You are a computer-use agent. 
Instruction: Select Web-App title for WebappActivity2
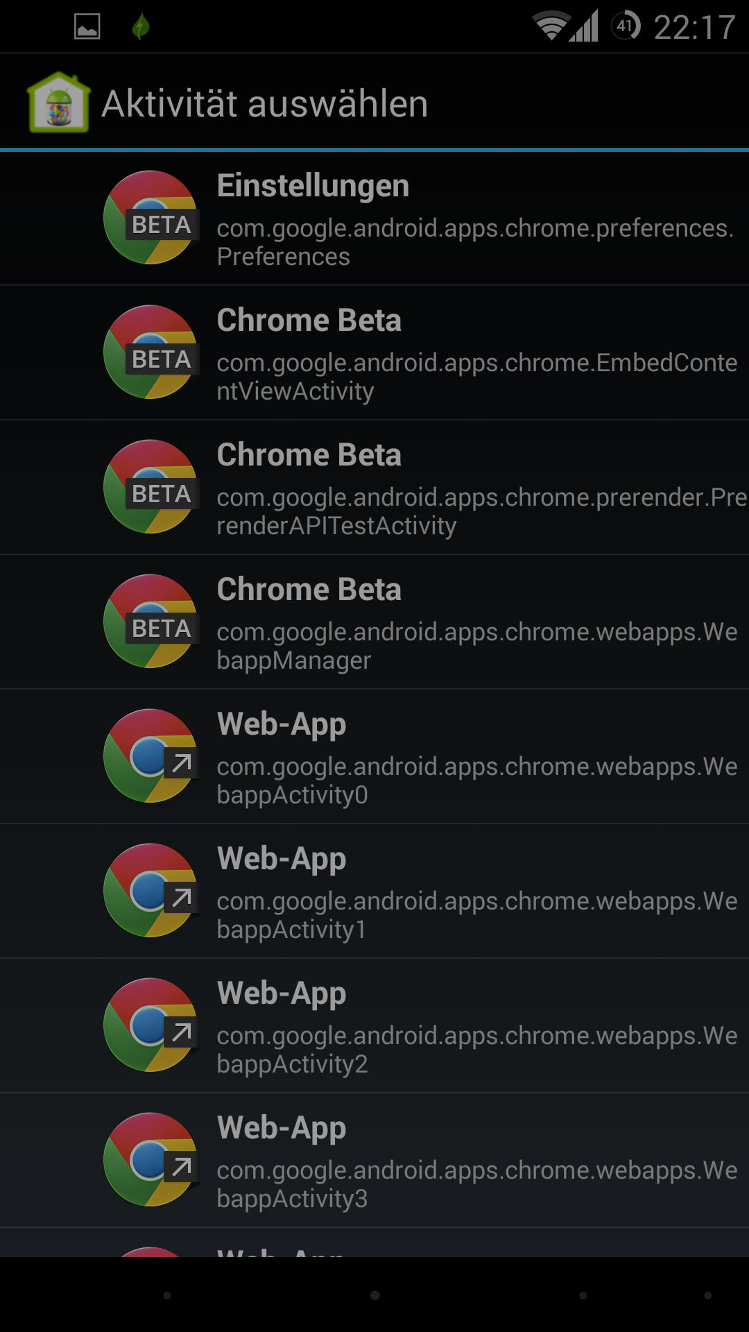(282, 995)
